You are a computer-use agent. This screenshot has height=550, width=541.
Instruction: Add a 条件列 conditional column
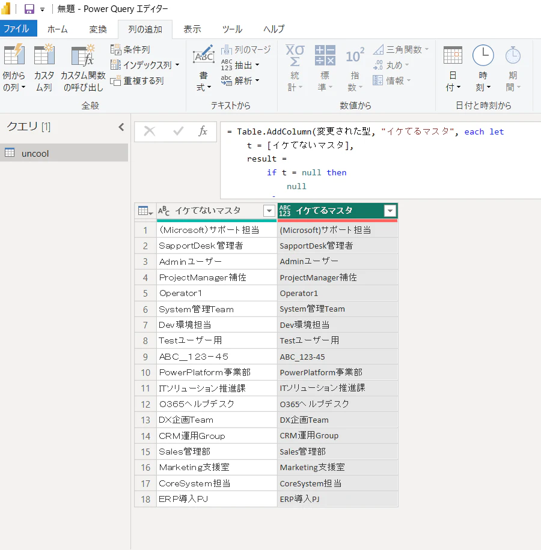click(x=130, y=49)
